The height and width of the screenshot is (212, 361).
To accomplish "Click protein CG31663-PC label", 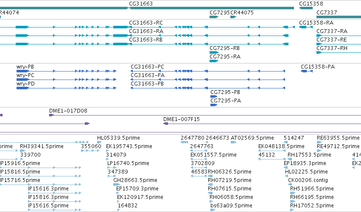I will (147, 67).
